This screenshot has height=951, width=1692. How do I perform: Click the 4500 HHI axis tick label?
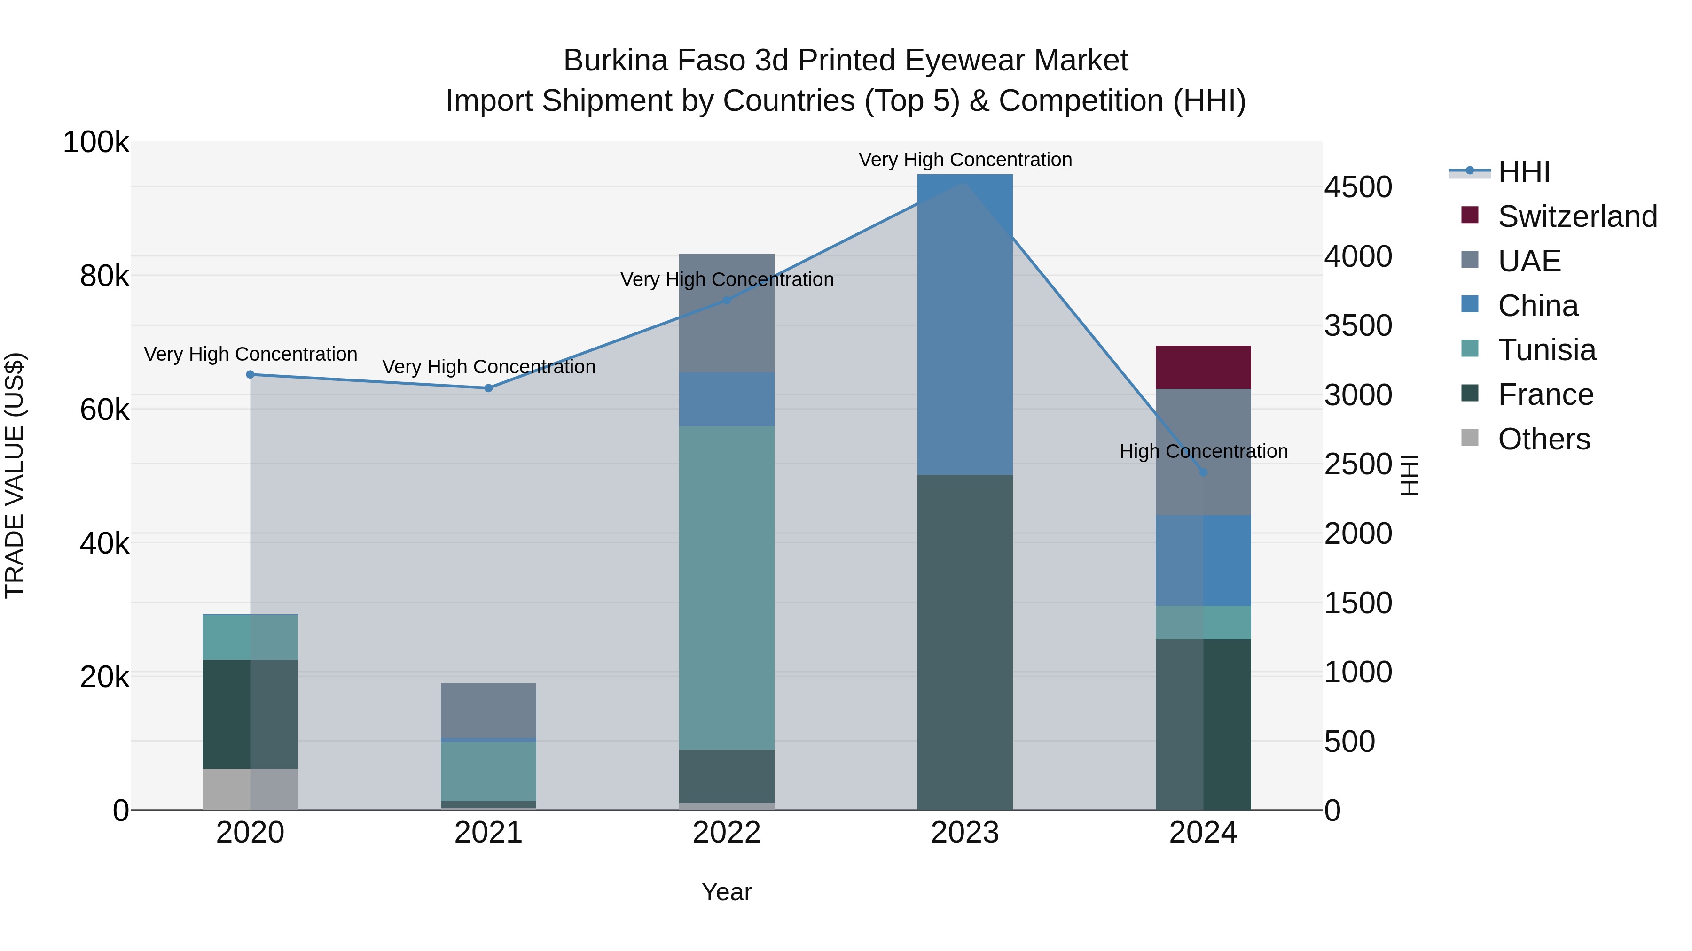click(x=1358, y=187)
